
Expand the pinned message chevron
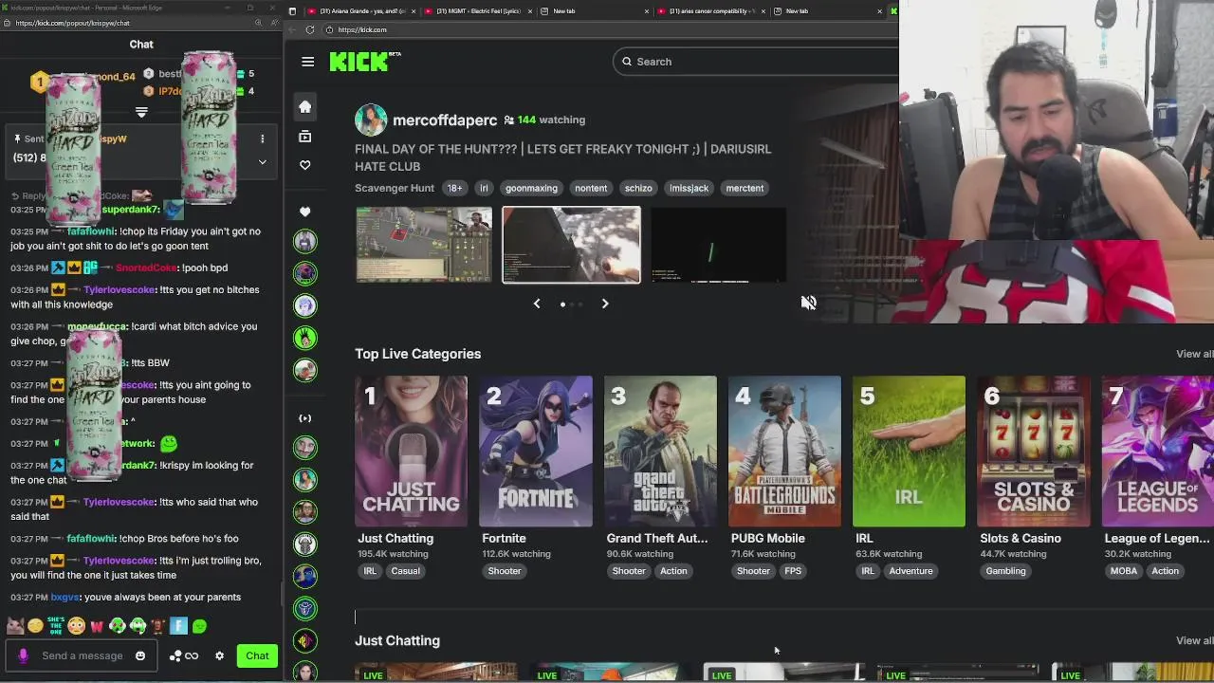[263, 162]
